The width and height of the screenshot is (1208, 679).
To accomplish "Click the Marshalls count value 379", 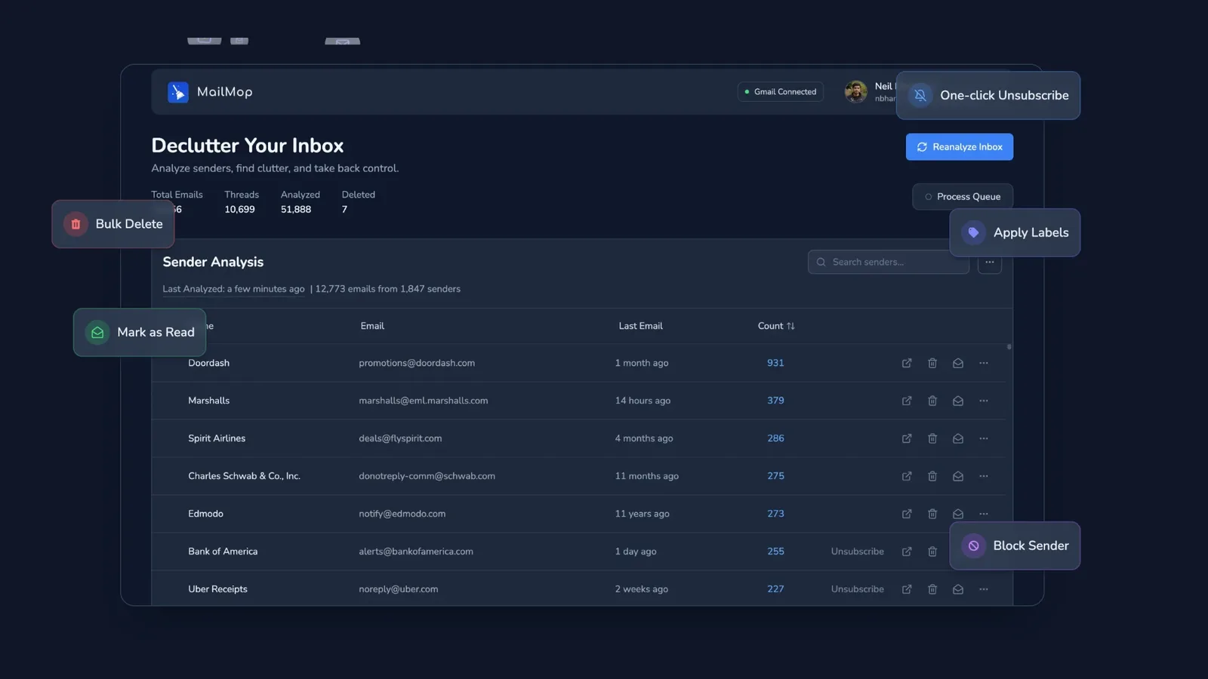I will coord(775,401).
